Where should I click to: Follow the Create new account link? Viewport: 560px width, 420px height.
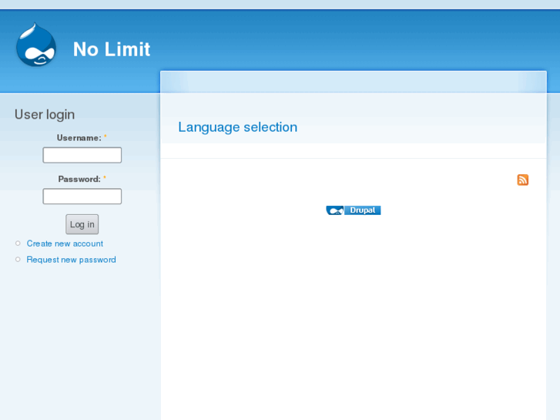coord(65,244)
